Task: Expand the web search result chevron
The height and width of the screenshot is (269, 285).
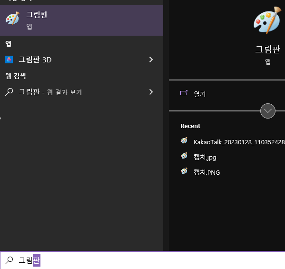Action: tap(151, 92)
